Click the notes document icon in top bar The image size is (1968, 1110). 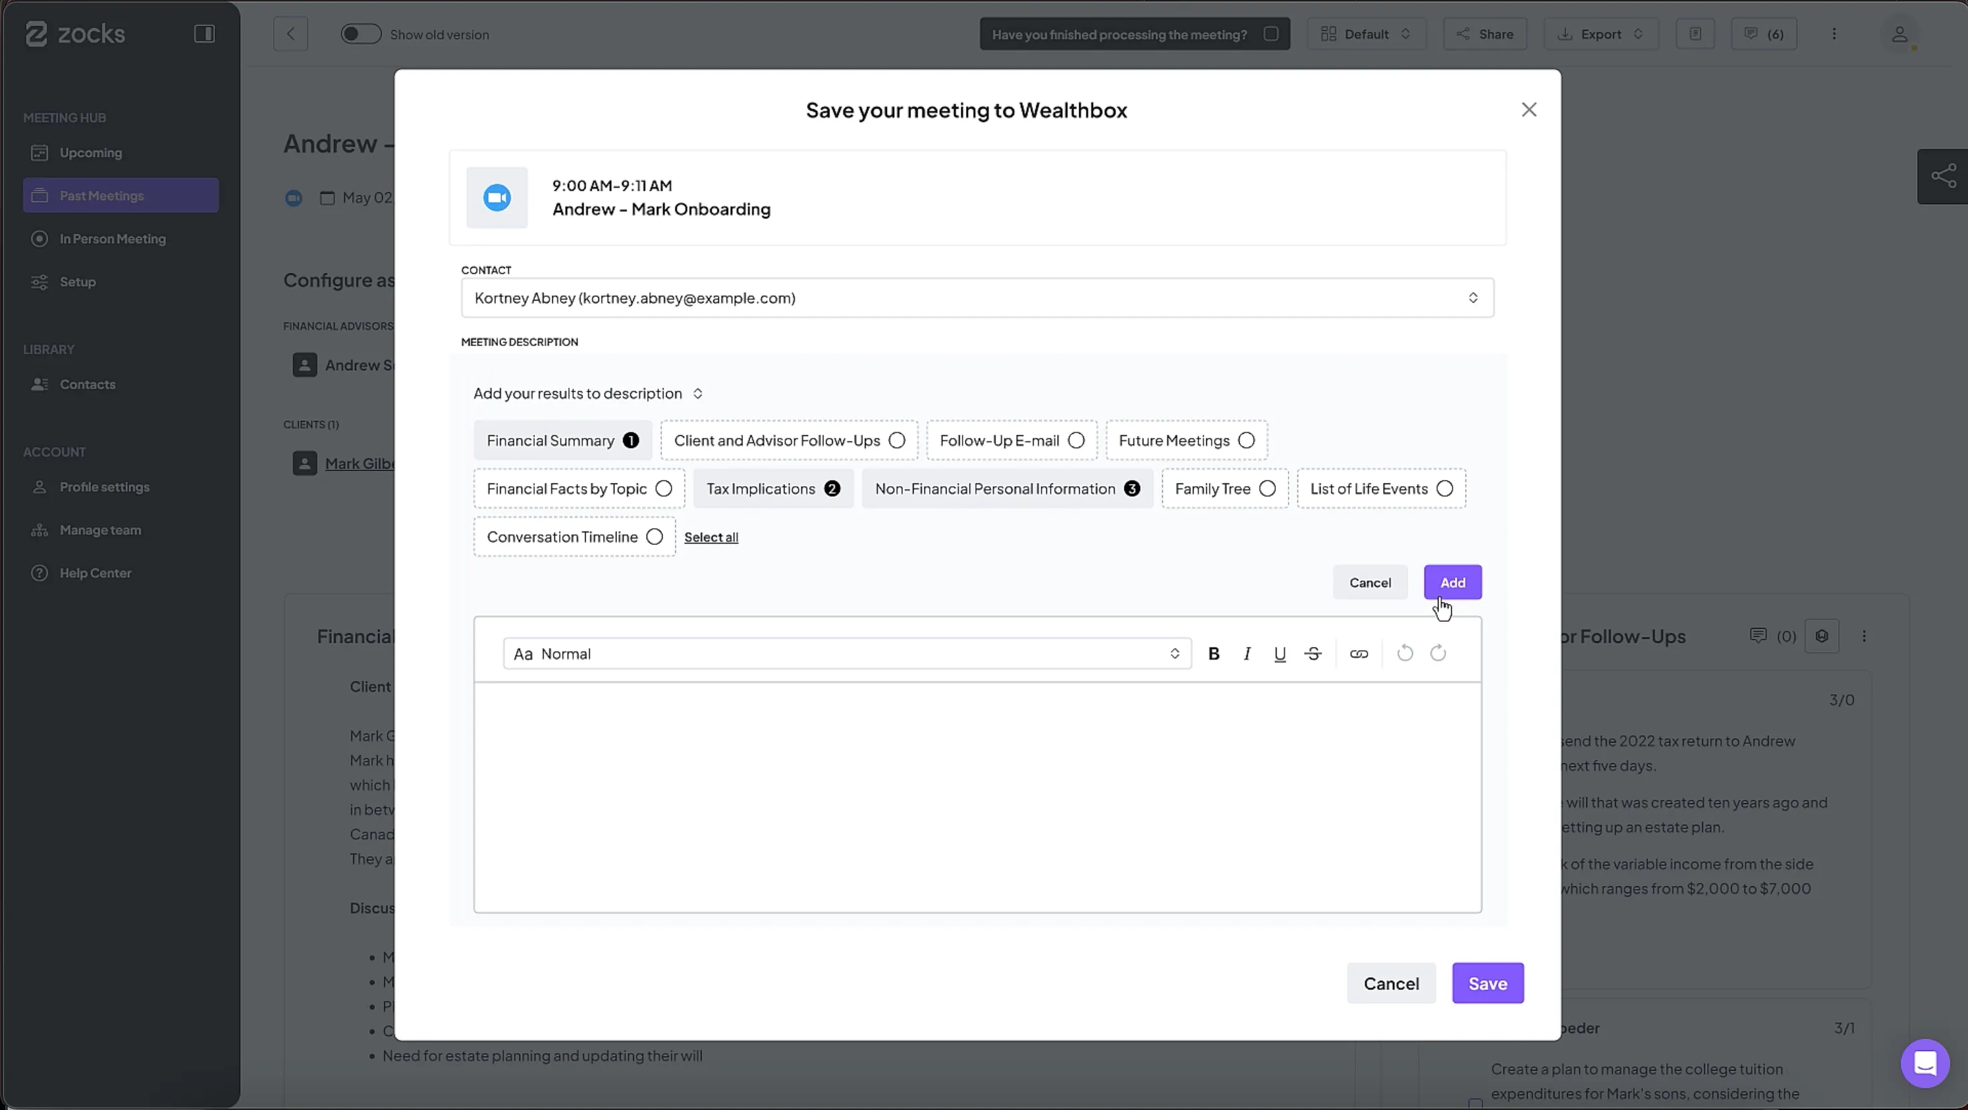pyautogui.click(x=1694, y=33)
